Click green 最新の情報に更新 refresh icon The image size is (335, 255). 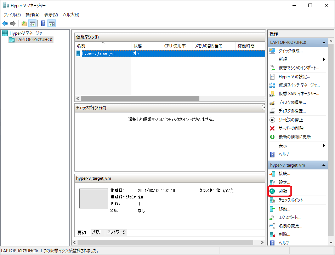(x=272, y=137)
